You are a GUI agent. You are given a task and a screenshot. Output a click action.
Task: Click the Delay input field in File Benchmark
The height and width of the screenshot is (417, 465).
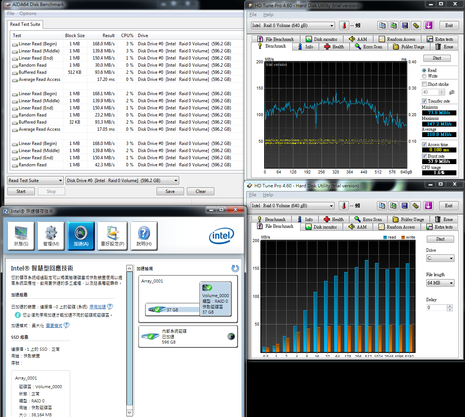(437, 308)
